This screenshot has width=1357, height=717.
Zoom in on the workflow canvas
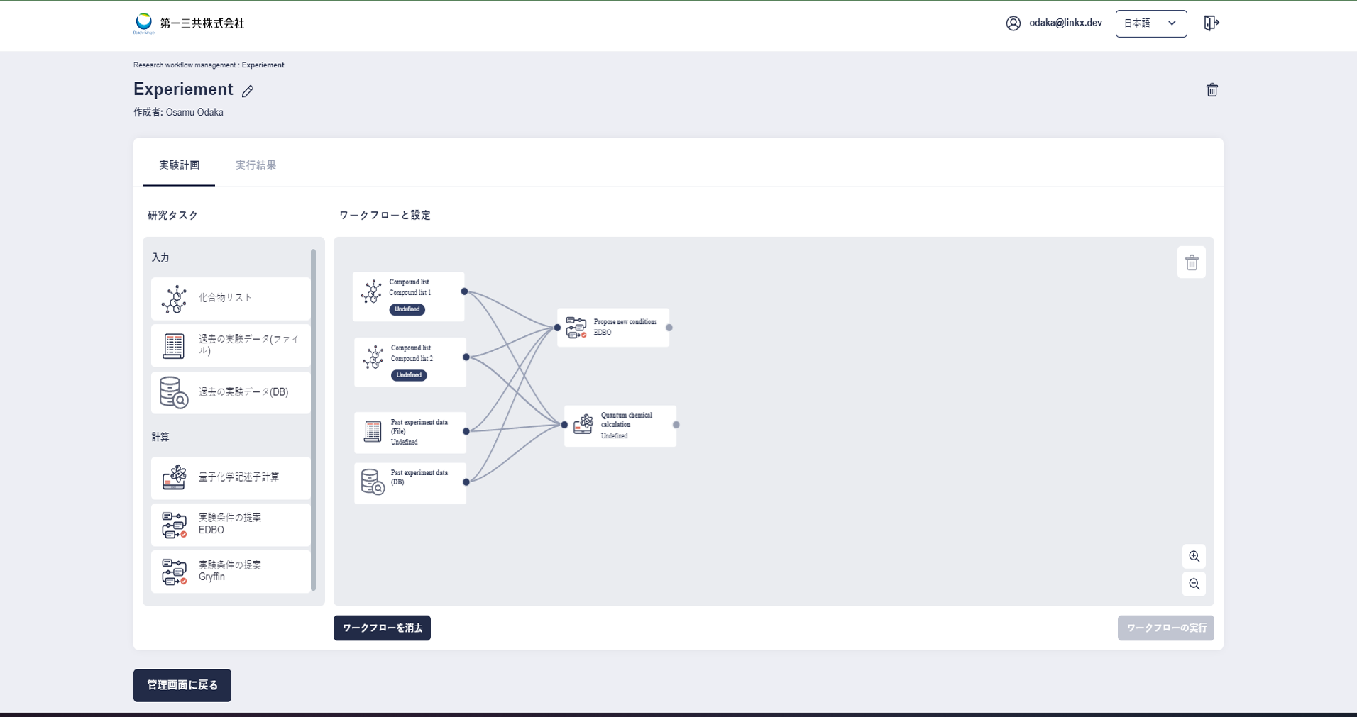1194,557
